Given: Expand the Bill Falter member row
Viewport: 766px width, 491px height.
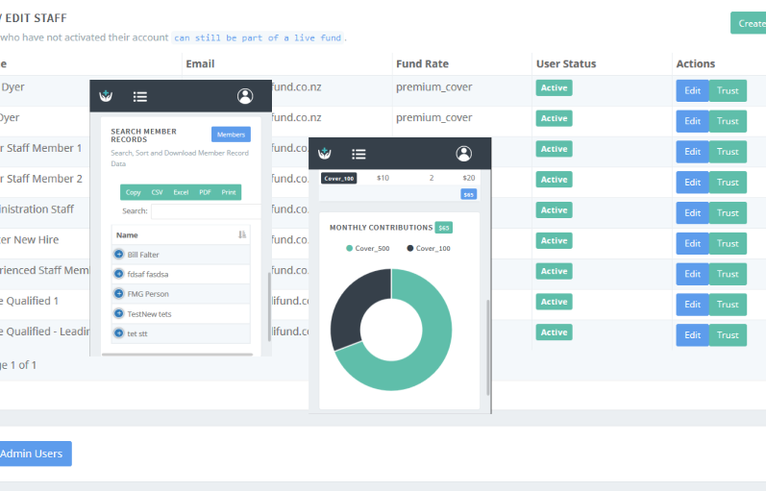Looking at the screenshot, I should 119,254.
